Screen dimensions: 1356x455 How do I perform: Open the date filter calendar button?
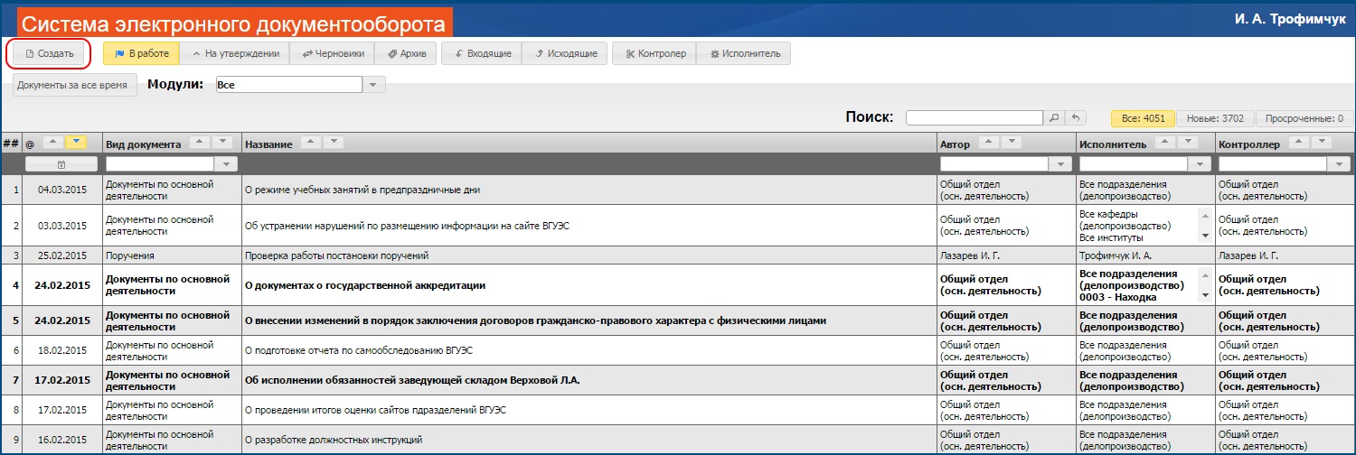[61, 164]
